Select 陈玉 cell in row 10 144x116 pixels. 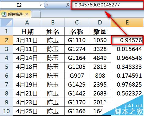click(x=53, y=111)
